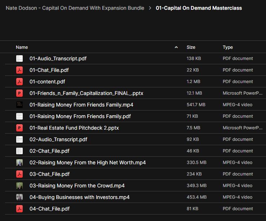The height and width of the screenshot is (221, 266).
Task: Navigate to Nate Dodson bundle parent folder breadcrumb
Action: (x=75, y=8)
